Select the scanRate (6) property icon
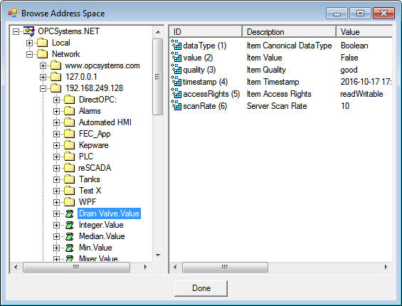 click(x=176, y=105)
